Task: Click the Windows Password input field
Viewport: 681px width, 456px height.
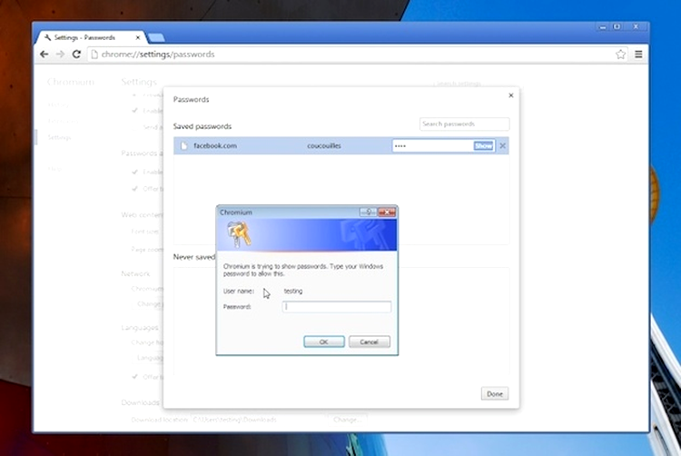Action: point(337,307)
